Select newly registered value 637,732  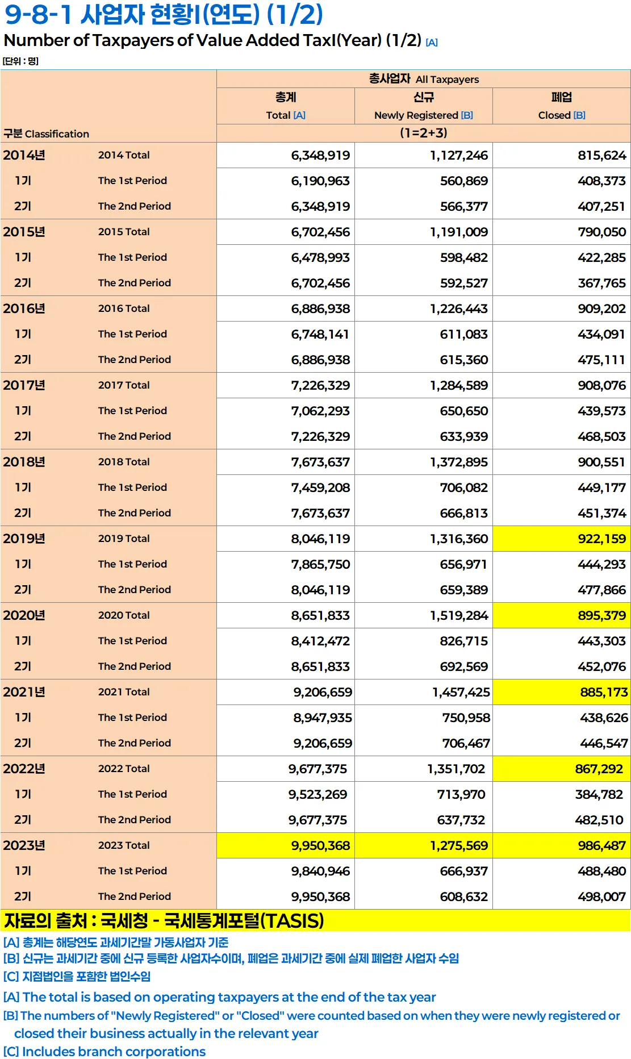461,820
